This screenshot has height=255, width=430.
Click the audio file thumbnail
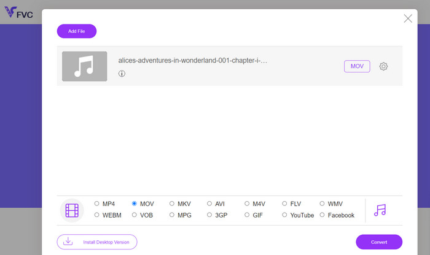pyautogui.click(x=84, y=66)
